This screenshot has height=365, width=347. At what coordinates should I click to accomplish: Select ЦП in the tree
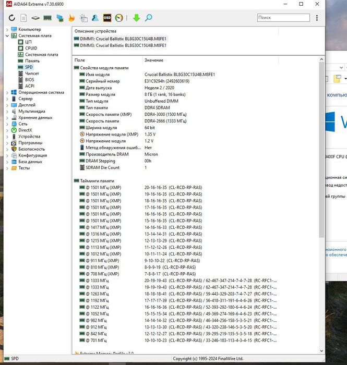pos(28,42)
